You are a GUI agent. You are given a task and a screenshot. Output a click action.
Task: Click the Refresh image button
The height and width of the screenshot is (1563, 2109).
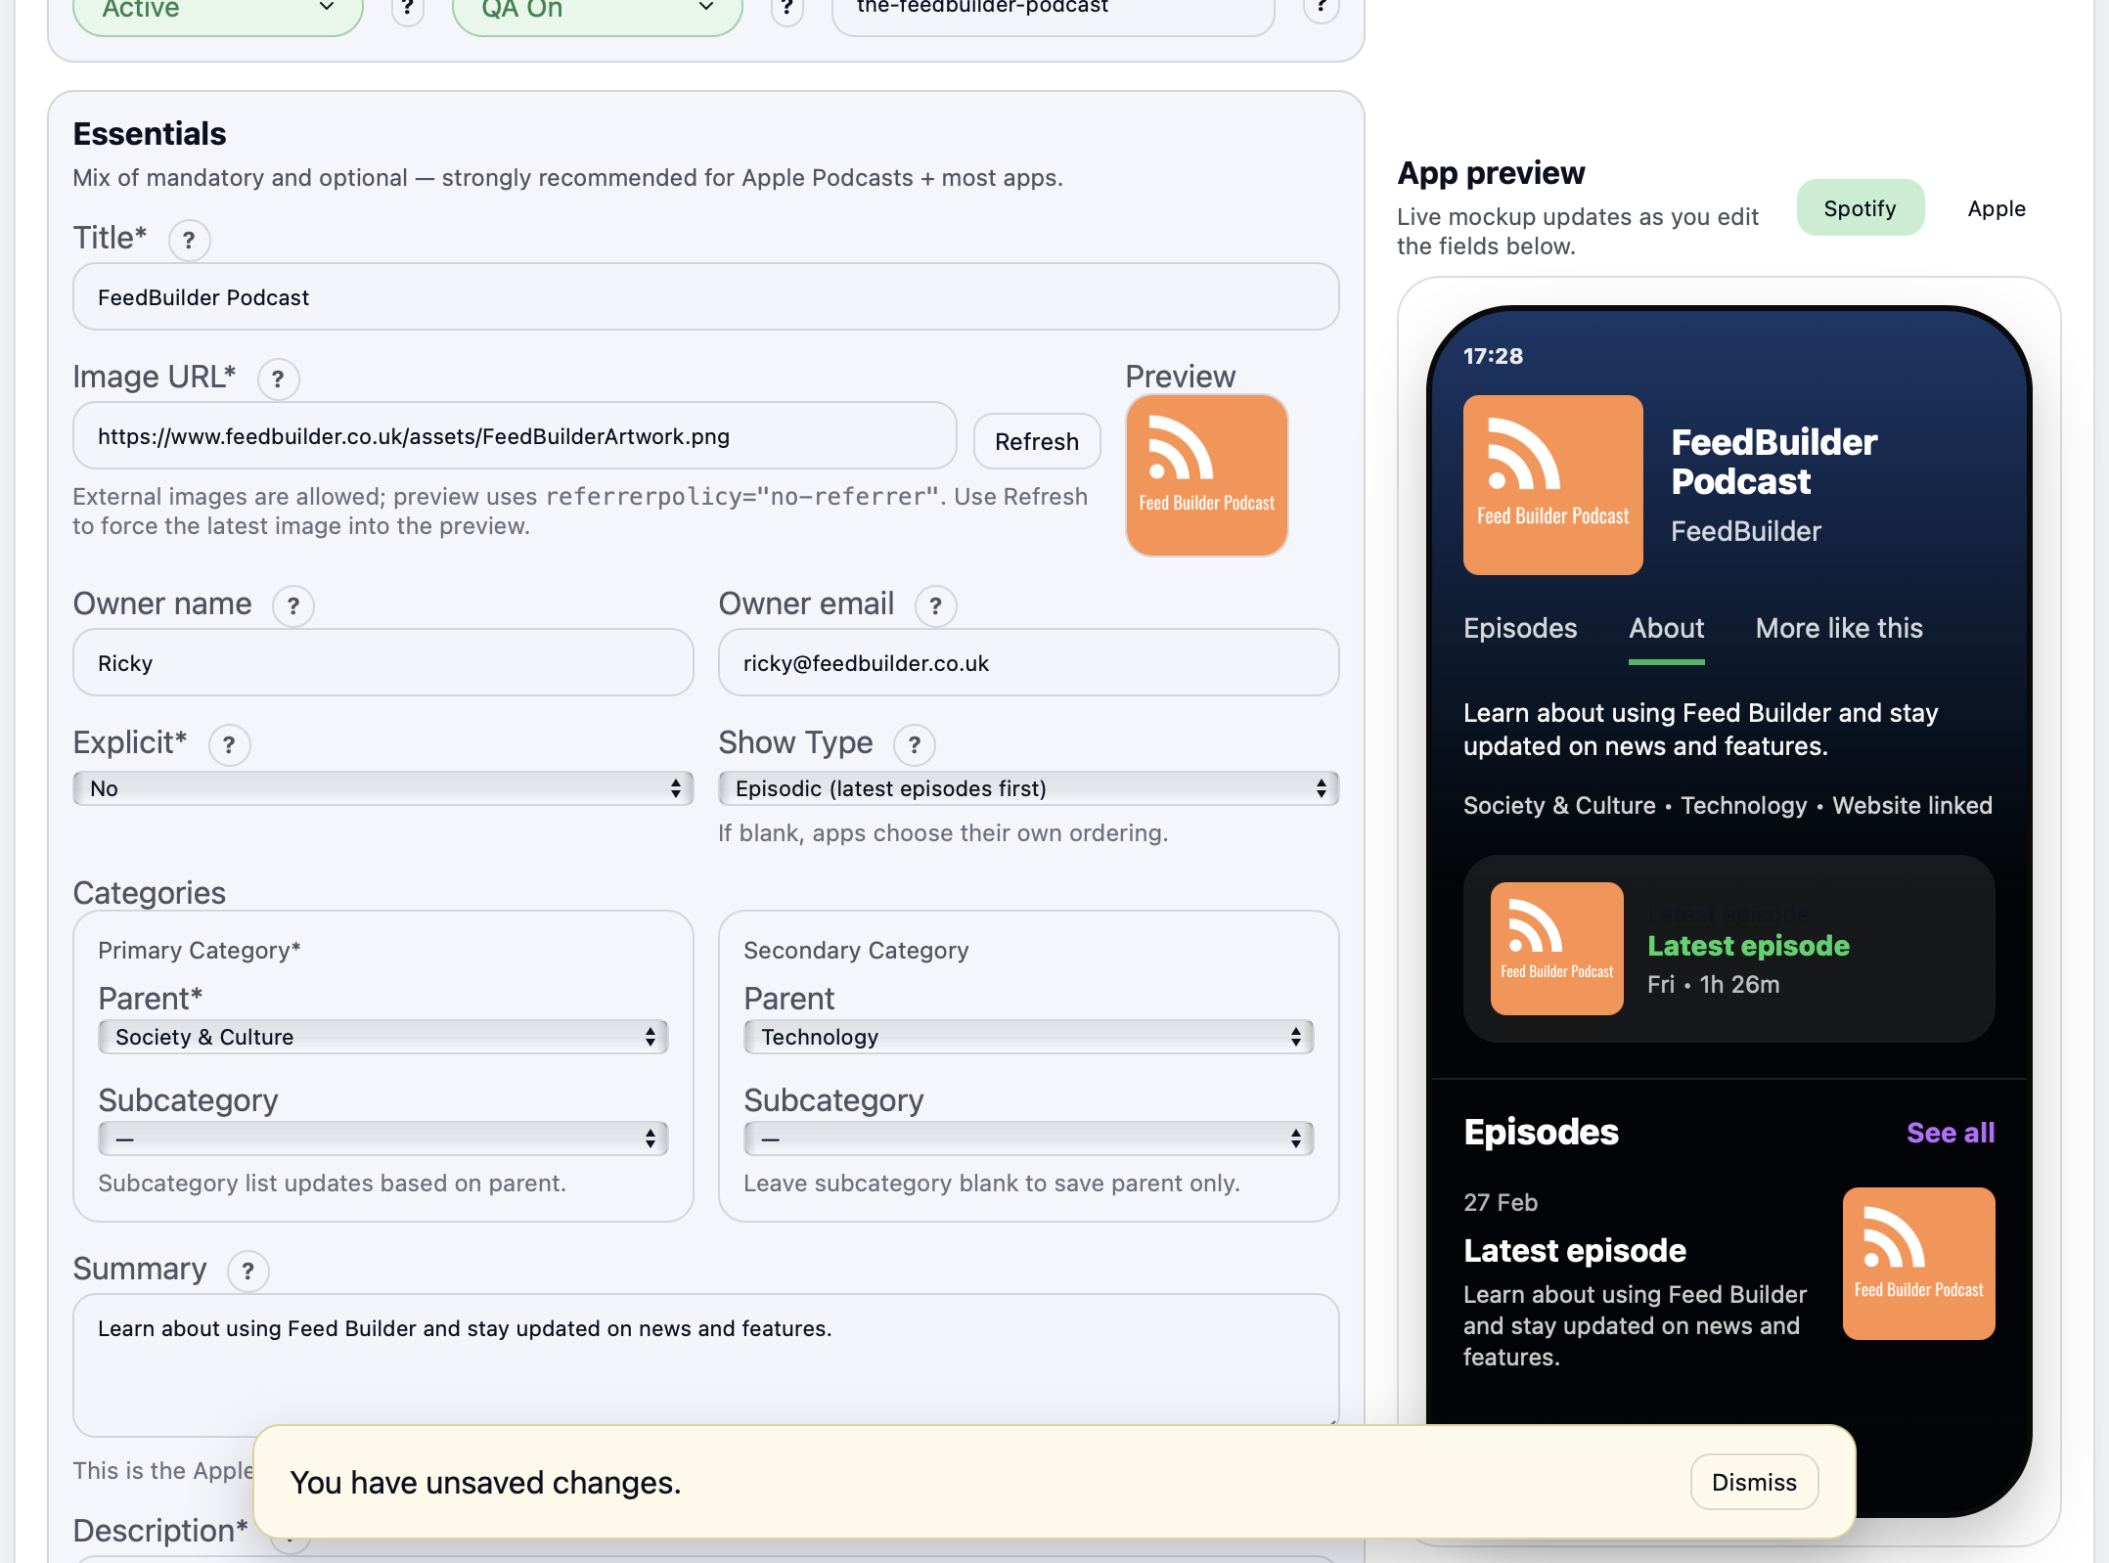[x=1036, y=441]
